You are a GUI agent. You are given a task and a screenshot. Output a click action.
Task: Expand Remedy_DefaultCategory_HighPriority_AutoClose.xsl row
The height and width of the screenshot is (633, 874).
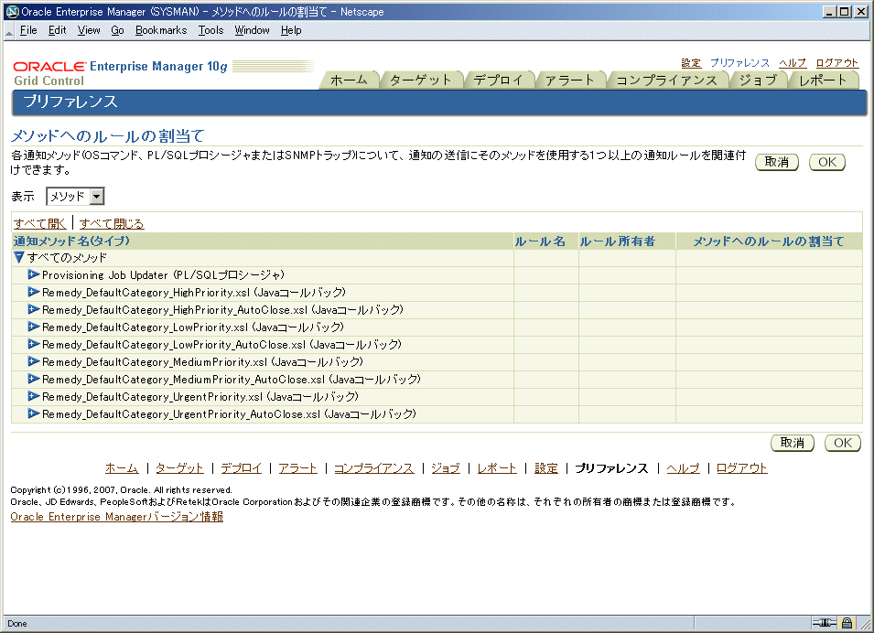34,309
